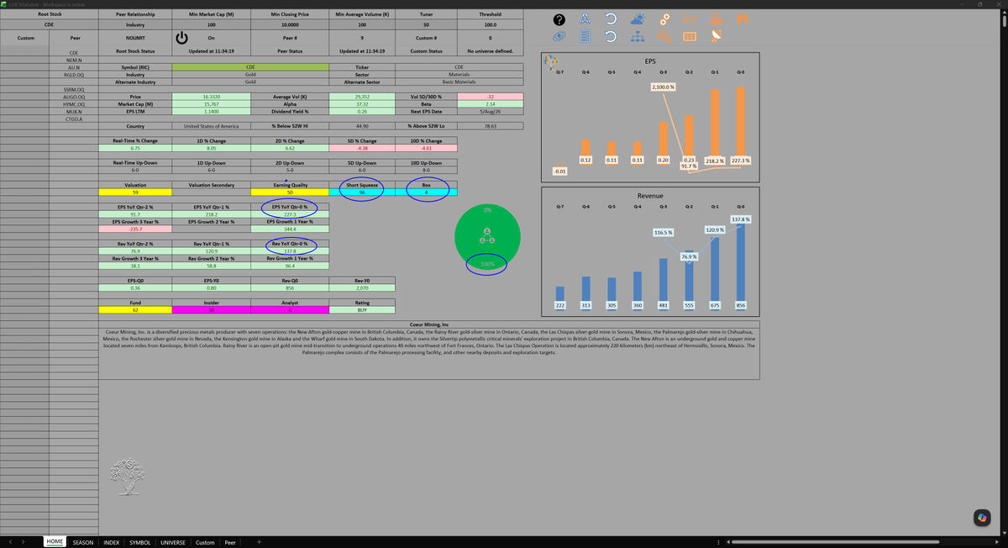
Task: Click the NOLIMIT cell
Action: pyautogui.click(x=135, y=38)
